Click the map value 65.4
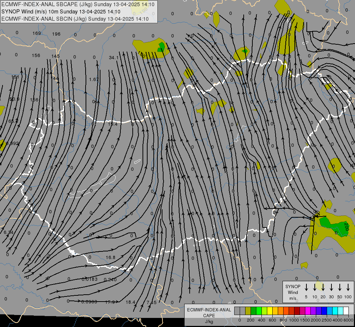The width and height of the screenshot is (355, 327). tap(13, 121)
